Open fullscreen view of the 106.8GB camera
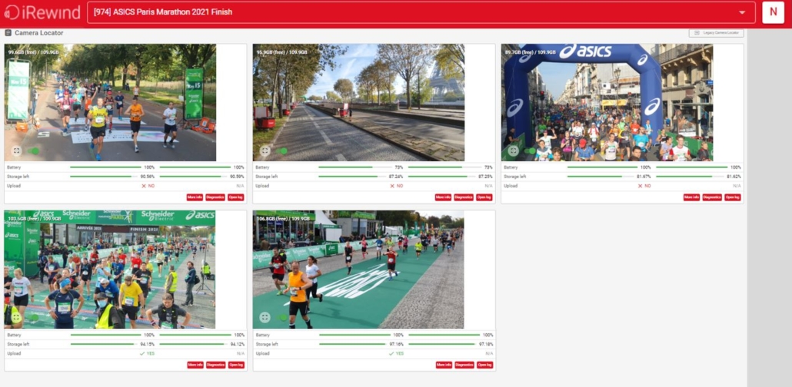 pyautogui.click(x=265, y=317)
